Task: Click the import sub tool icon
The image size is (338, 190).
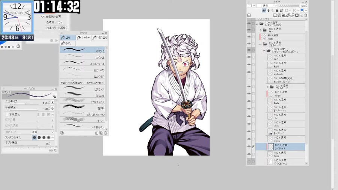Action: coord(97,133)
